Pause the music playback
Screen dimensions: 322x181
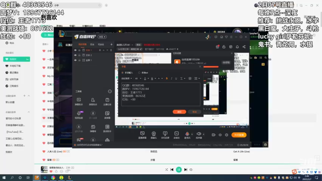(179, 169)
